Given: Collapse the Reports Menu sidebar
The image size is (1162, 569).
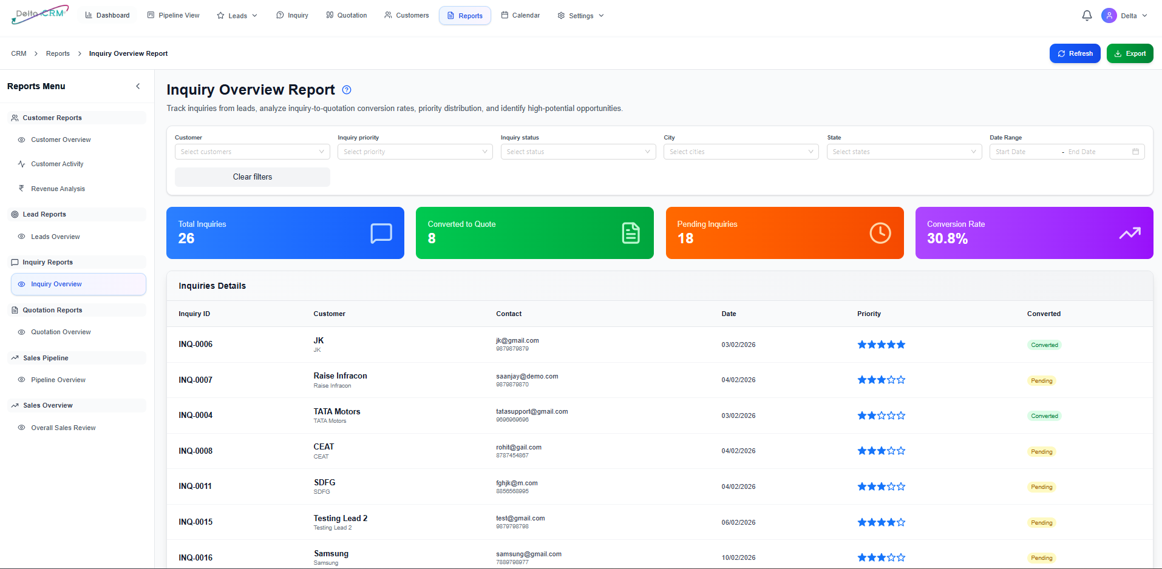Looking at the screenshot, I should click(x=138, y=86).
